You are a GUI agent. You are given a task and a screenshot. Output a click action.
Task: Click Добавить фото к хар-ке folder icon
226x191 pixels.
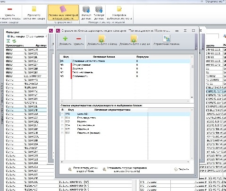coord(134,39)
